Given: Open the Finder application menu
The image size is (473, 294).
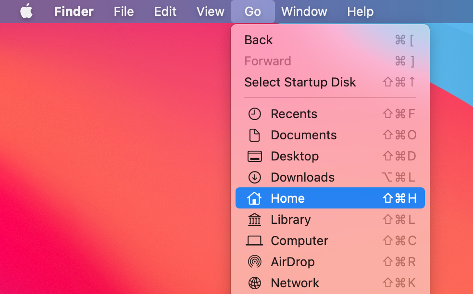Looking at the screenshot, I should click(74, 12).
